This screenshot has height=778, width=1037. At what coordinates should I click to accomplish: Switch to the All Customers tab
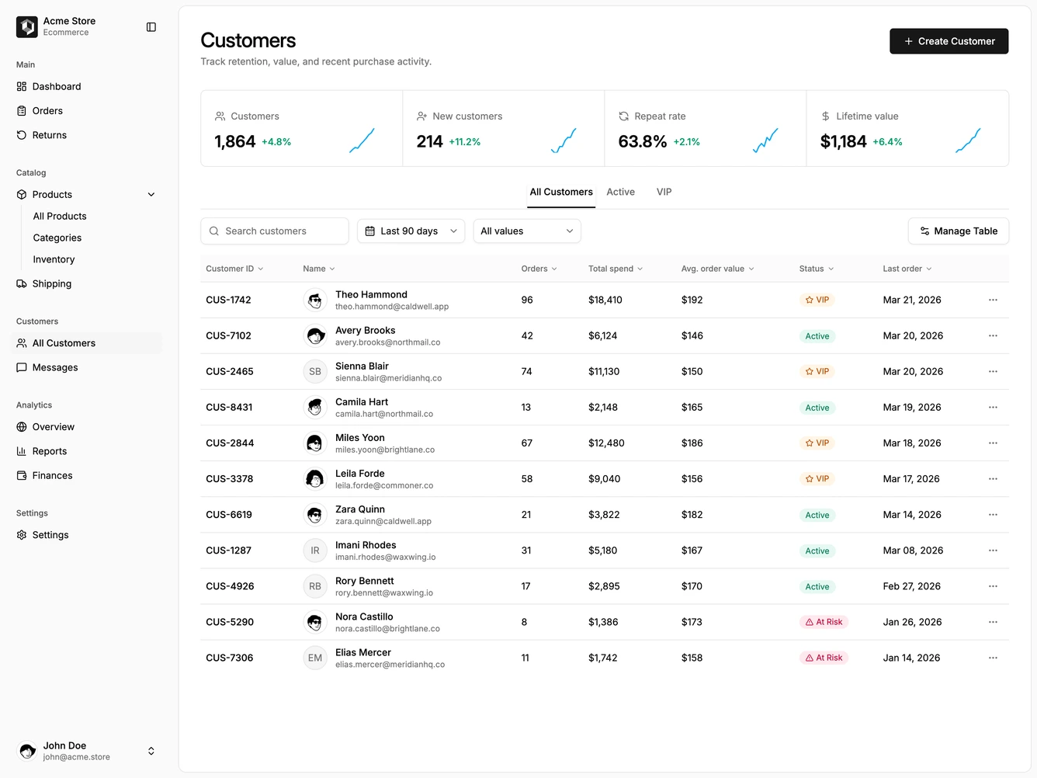(561, 193)
